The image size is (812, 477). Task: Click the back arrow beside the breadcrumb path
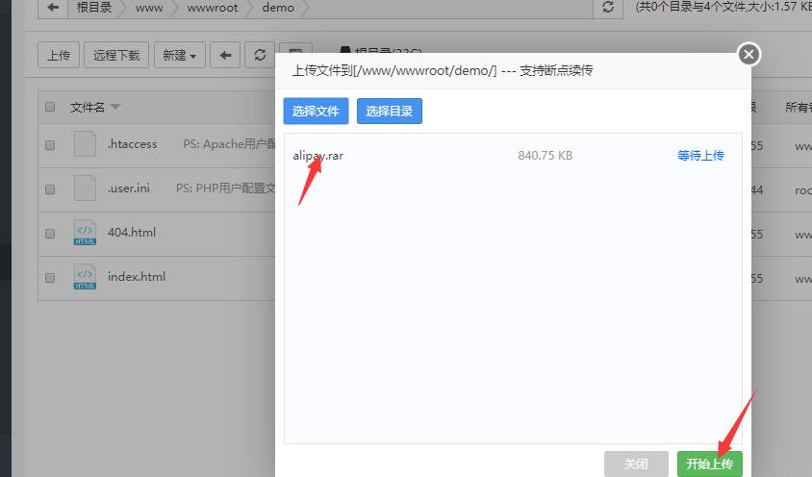pyautogui.click(x=52, y=8)
